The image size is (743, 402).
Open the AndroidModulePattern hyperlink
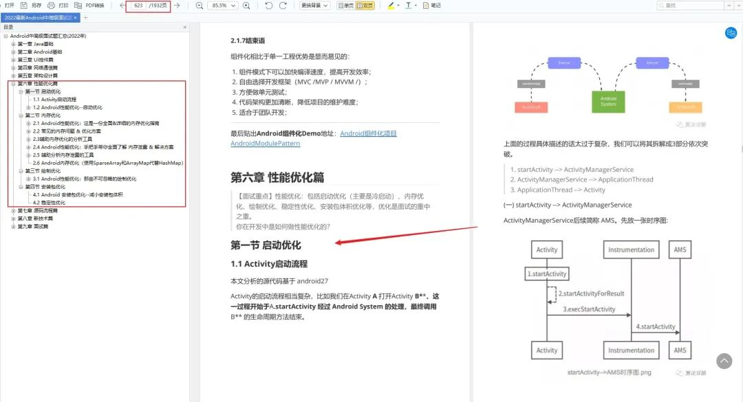[x=266, y=144]
